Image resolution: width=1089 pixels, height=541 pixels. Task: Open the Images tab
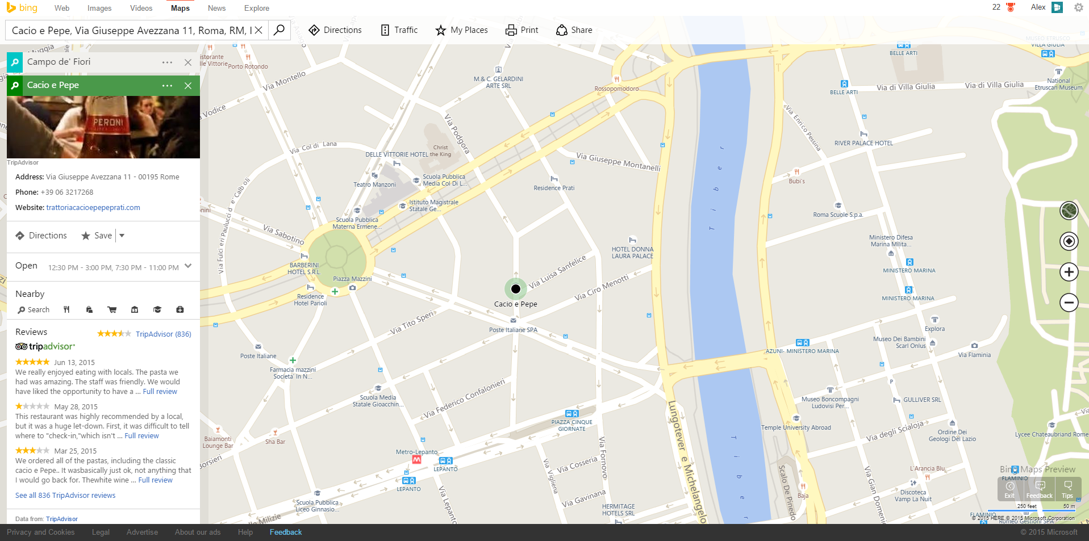point(99,8)
